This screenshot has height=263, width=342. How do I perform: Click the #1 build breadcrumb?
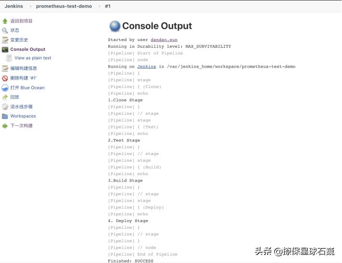108,6
